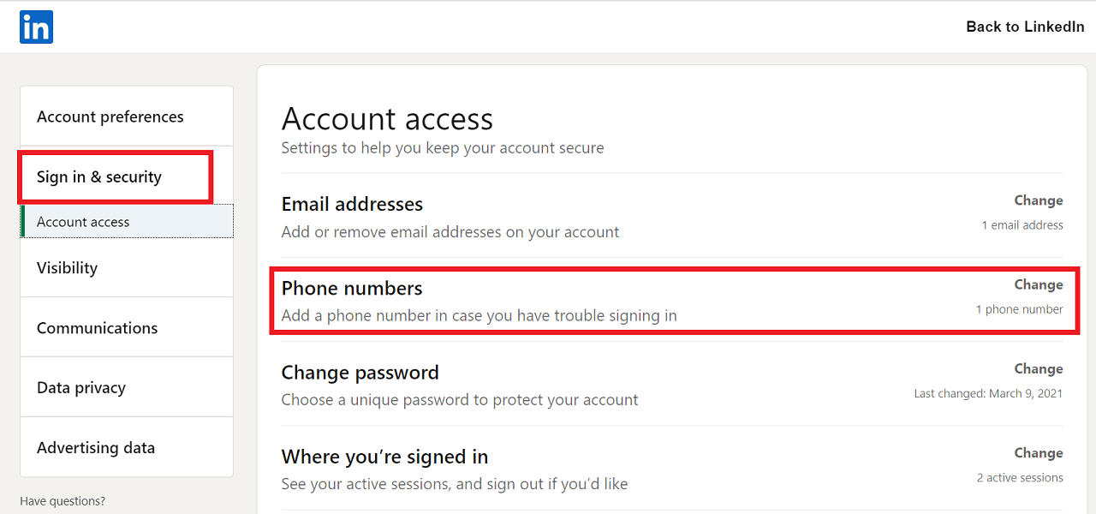1096x514 pixels.
Task: Click Change next to Email addresses
Action: click(1038, 200)
